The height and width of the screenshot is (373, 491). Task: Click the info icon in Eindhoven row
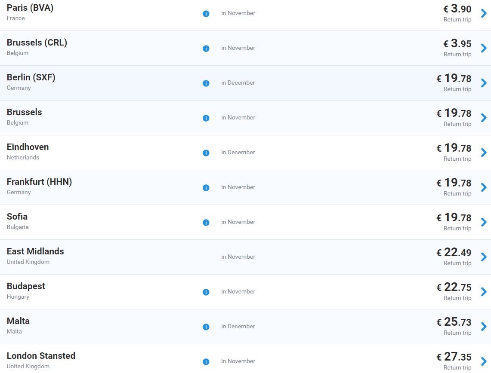[x=206, y=153]
